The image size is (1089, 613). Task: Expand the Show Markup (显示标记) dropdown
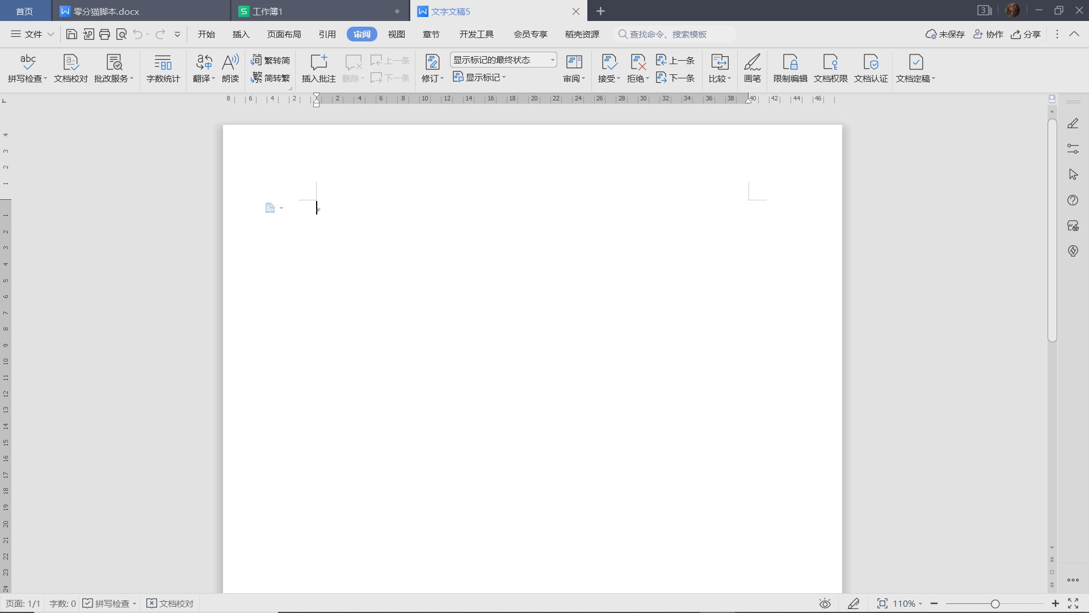pyautogui.click(x=480, y=78)
